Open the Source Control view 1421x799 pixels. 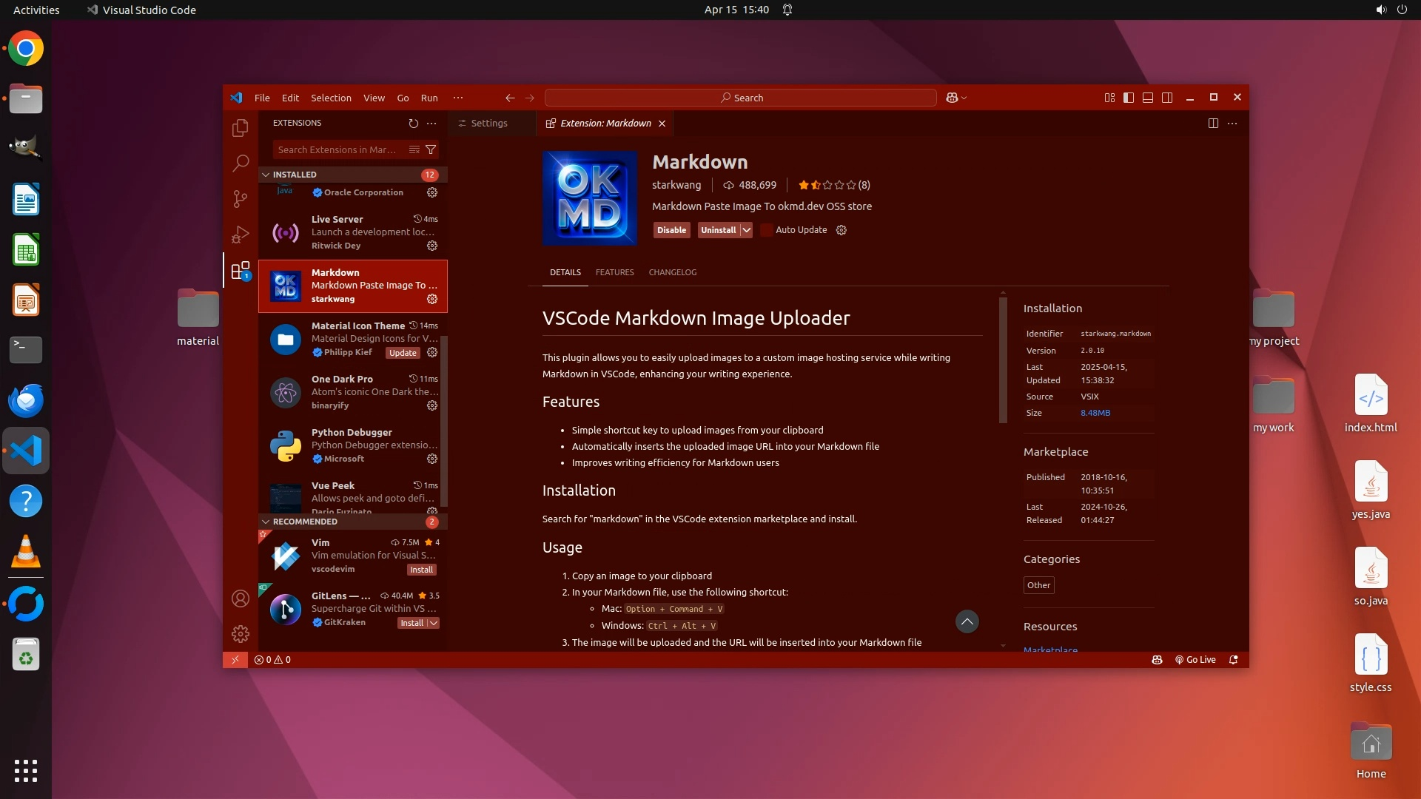tap(240, 198)
